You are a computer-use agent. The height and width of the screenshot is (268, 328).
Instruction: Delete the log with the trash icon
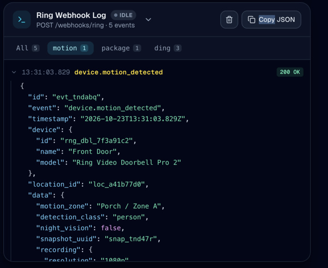point(229,20)
